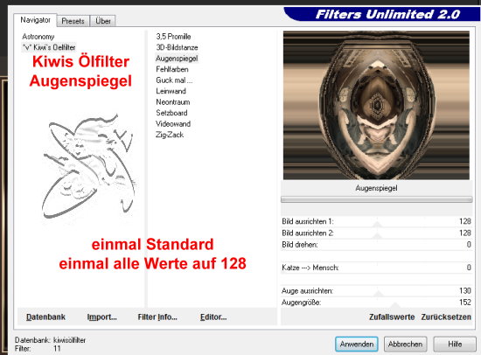The height and width of the screenshot is (355, 481).
Task: Click the Bild ausrichten 1 slider
Action: [x=376, y=221]
